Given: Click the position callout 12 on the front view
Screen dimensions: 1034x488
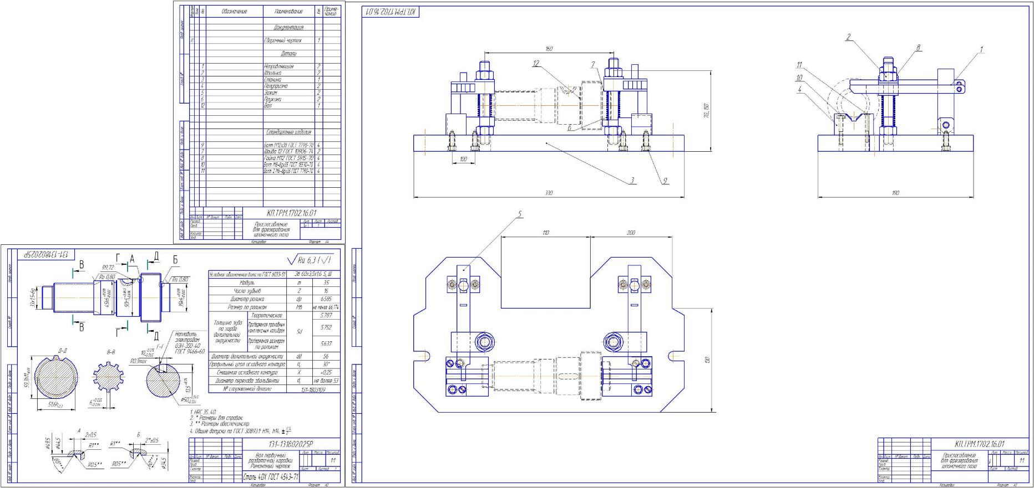Looking at the screenshot, I should (x=535, y=64).
